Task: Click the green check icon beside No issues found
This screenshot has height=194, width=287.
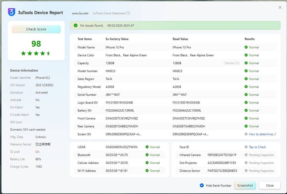Action: click(x=76, y=26)
